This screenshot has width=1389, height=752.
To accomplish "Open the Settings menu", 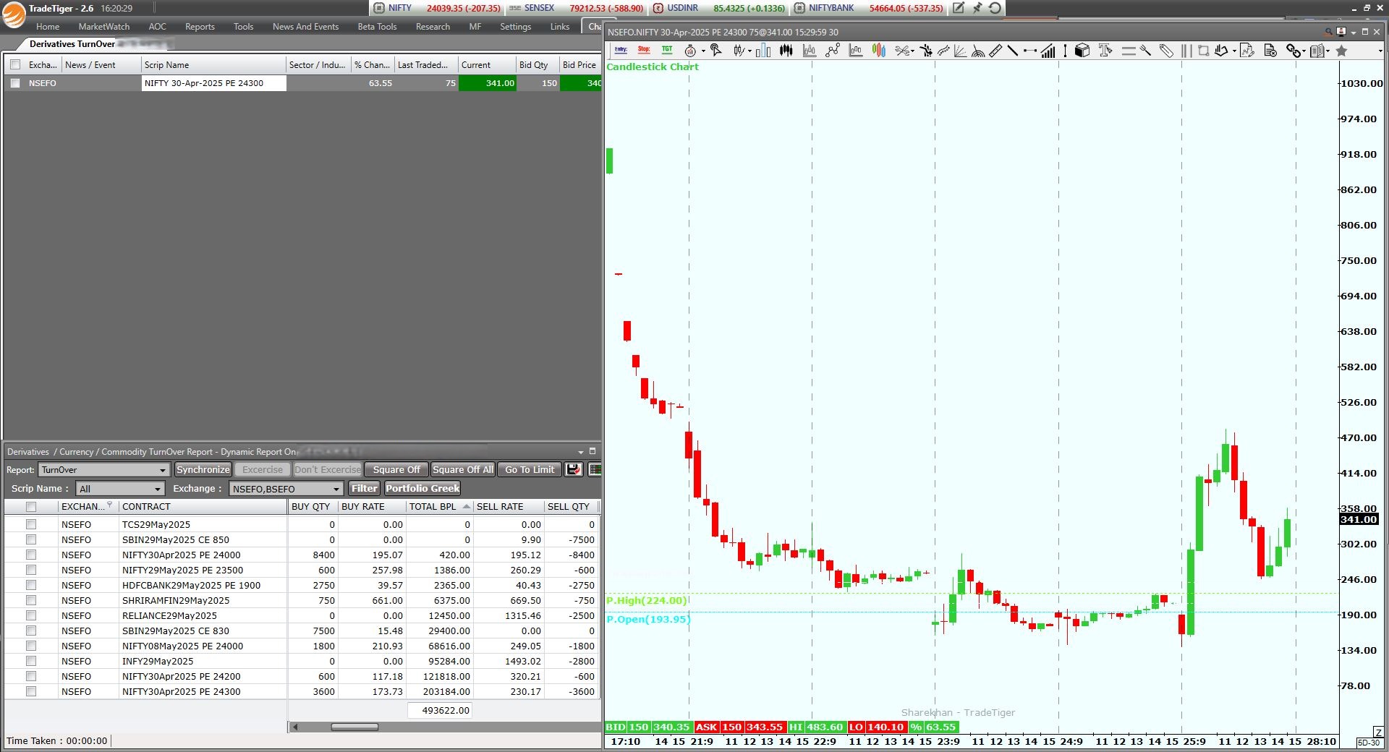I will click(x=515, y=27).
